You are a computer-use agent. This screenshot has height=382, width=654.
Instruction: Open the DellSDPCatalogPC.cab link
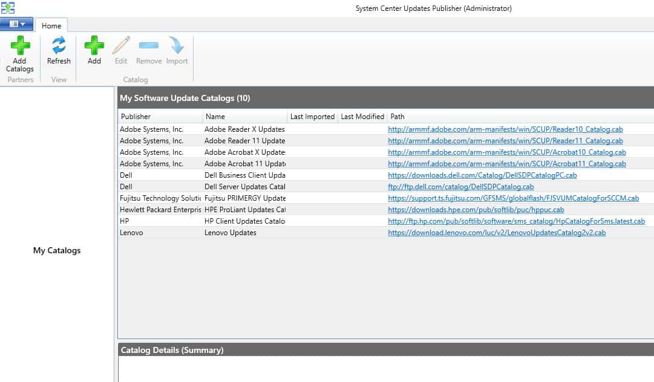[482, 175]
